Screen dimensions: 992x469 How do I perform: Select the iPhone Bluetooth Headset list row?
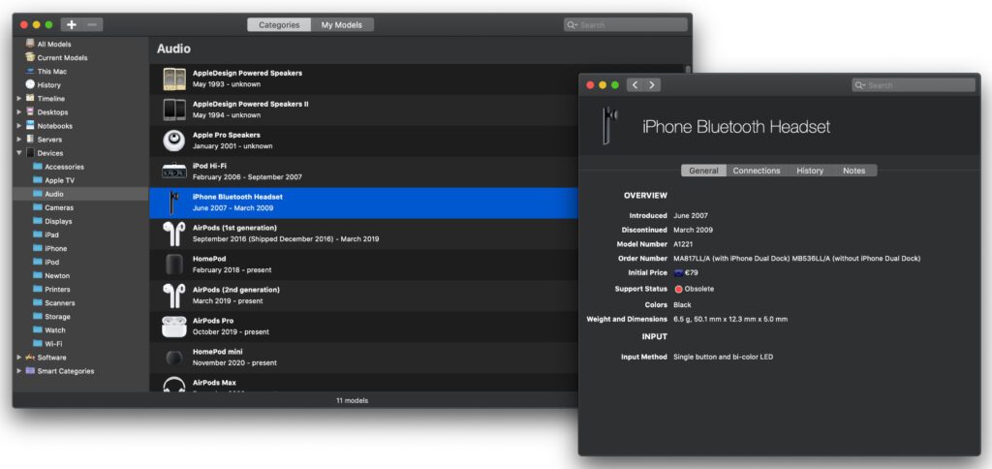pos(364,203)
